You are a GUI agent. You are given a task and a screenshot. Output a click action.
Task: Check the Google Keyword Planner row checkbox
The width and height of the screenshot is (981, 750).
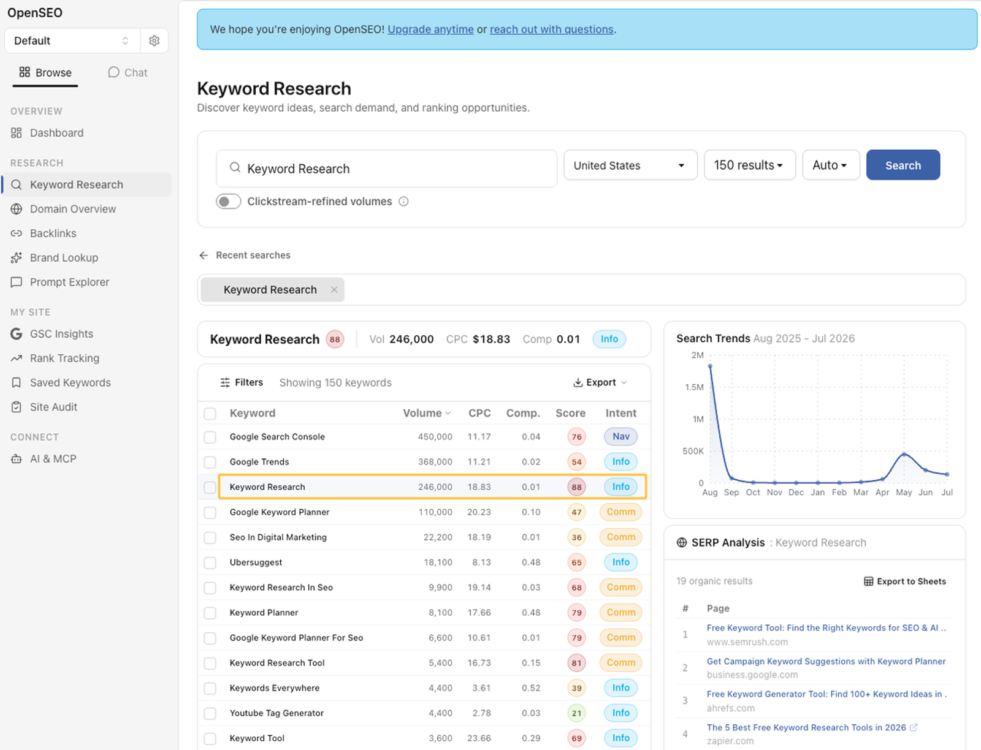coord(210,512)
